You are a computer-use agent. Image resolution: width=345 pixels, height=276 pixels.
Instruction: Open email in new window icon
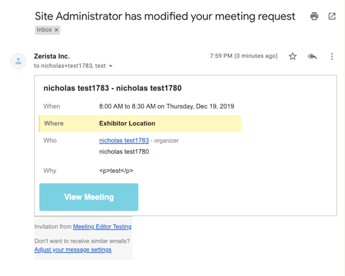pos(332,16)
